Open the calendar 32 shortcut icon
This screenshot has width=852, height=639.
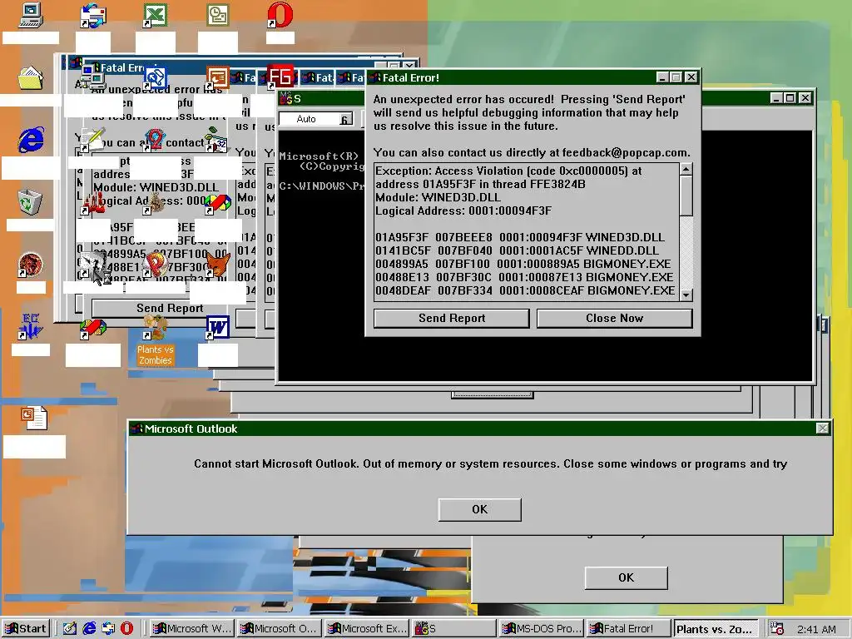point(217,140)
